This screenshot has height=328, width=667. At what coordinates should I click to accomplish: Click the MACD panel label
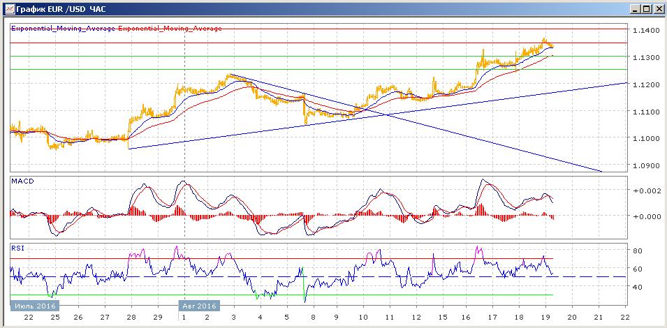point(21,181)
